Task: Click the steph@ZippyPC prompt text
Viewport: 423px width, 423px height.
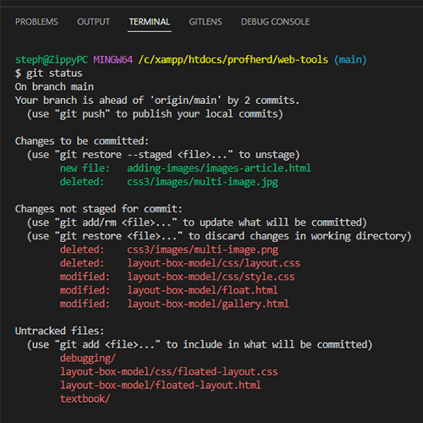Action: pos(52,60)
